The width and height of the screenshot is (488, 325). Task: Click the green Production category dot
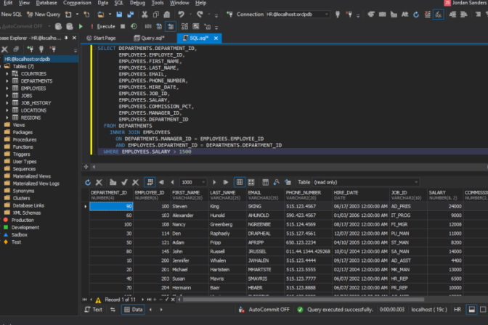pyautogui.click(x=6, y=220)
